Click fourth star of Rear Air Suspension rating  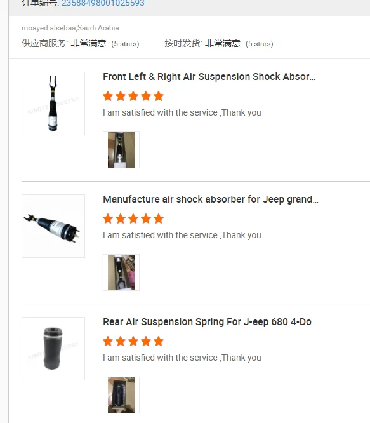(x=146, y=341)
